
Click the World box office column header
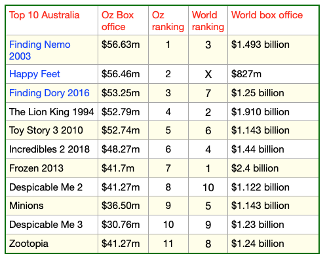coord(267,15)
